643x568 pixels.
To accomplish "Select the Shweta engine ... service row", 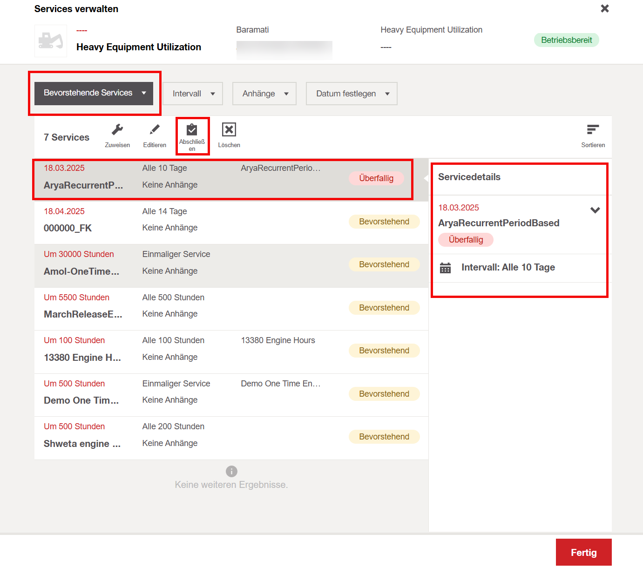I will [231, 438].
